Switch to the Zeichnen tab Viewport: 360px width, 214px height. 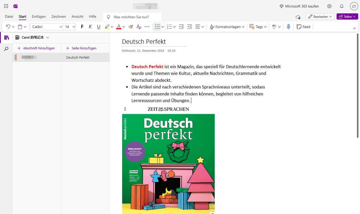tap(59, 16)
